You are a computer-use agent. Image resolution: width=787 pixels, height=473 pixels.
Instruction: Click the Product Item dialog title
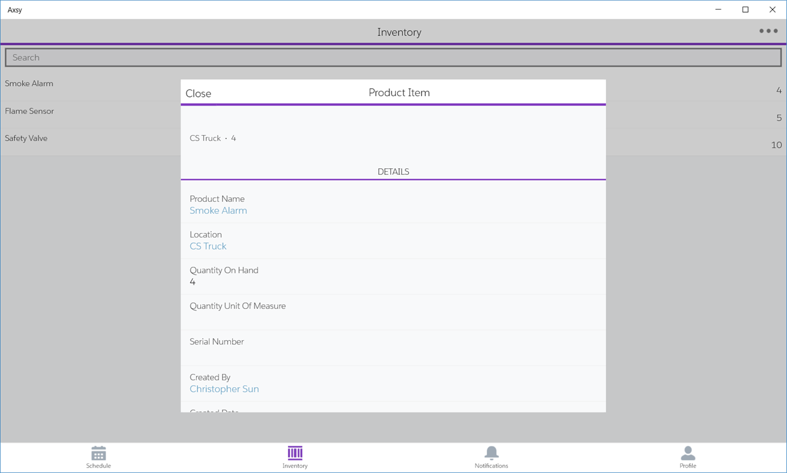[399, 93]
